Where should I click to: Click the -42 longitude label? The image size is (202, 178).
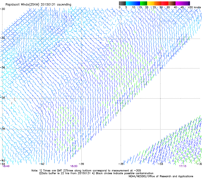click(x=42, y=164)
